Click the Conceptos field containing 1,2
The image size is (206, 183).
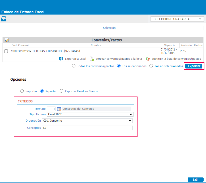(87, 128)
